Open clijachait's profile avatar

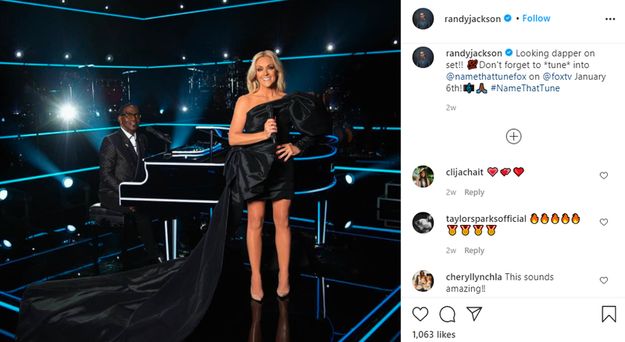coord(423,176)
